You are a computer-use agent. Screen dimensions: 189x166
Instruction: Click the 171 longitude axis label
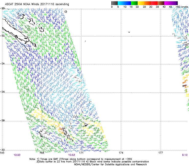pyautogui.click(x=81, y=153)
